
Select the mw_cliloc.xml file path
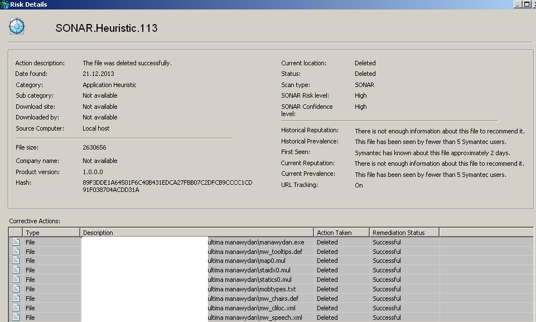tap(252, 308)
